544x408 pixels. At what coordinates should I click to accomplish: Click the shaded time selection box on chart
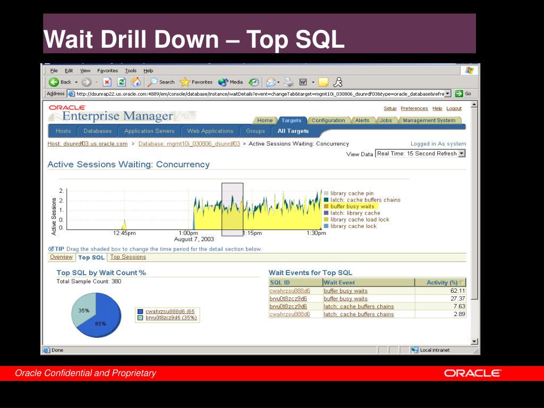[x=233, y=209]
